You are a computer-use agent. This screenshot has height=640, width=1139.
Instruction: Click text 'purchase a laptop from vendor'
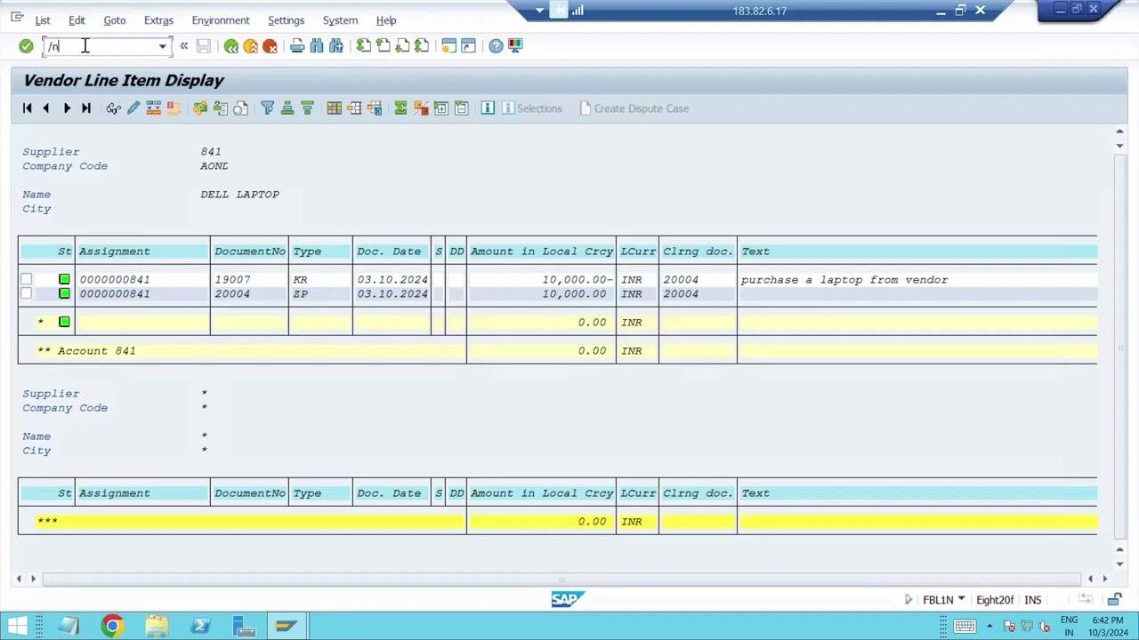tap(844, 280)
